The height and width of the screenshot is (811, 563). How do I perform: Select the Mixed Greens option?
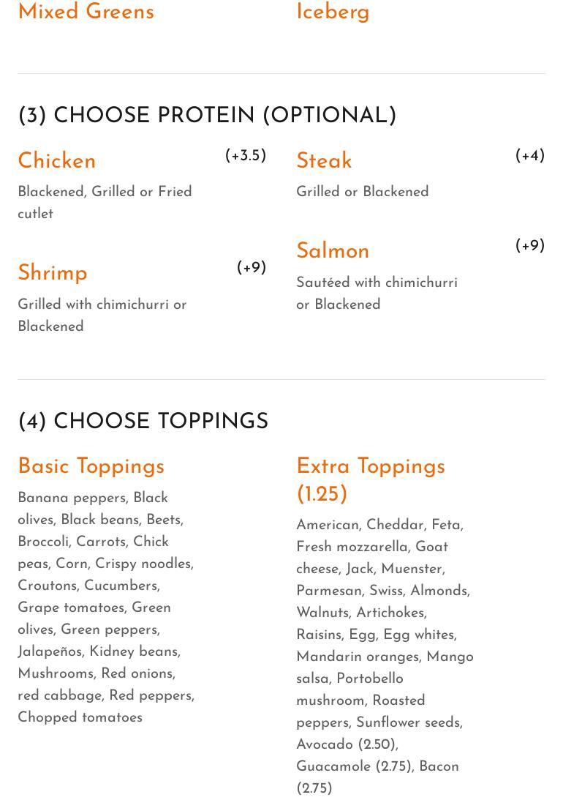point(86,12)
